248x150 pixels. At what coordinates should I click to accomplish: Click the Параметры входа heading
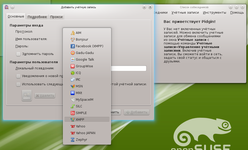coord(26,25)
